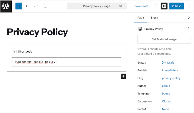Screen dimensions: 194x113
Task: Open the command palette showing Privacy Policy · Page
Action: tap(97, 6)
